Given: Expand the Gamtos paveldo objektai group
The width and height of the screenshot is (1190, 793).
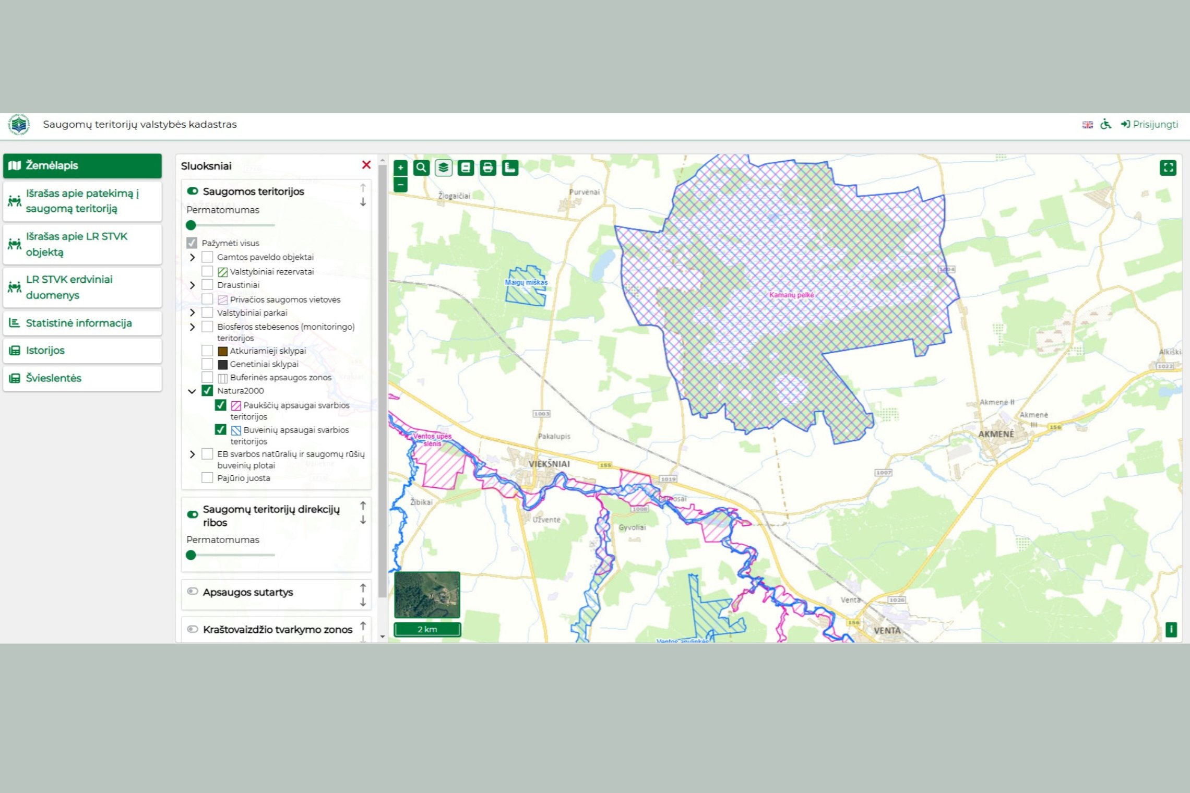Looking at the screenshot, I should tap(192, 257).
